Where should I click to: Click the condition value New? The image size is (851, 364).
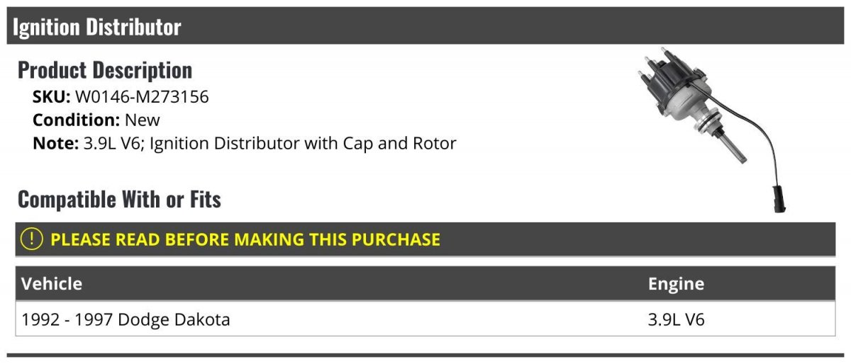(143, 120)
